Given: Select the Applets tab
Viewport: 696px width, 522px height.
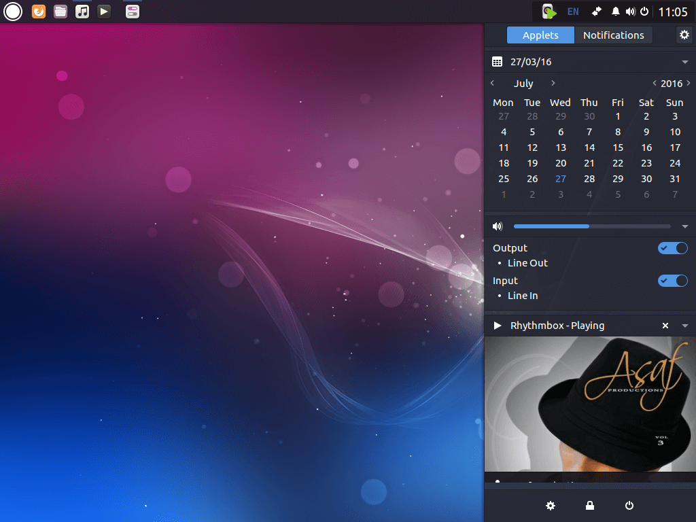Looking at the screenshot, I should 540,35.
